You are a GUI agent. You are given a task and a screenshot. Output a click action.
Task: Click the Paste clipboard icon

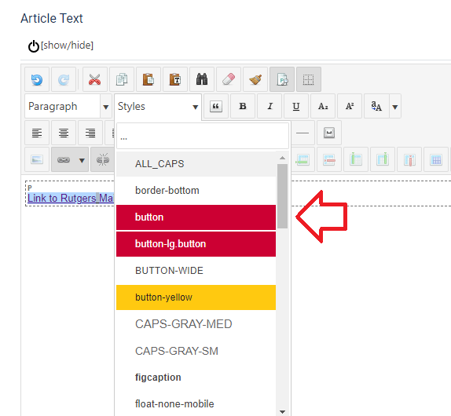tap(148, 79)
